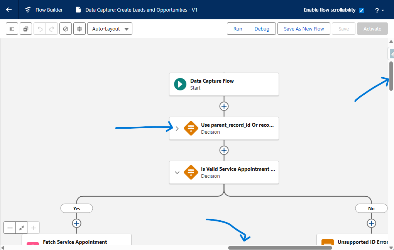Click the back arrow to exit Flow Builder
394x250 pixels.
coord(9,10)
